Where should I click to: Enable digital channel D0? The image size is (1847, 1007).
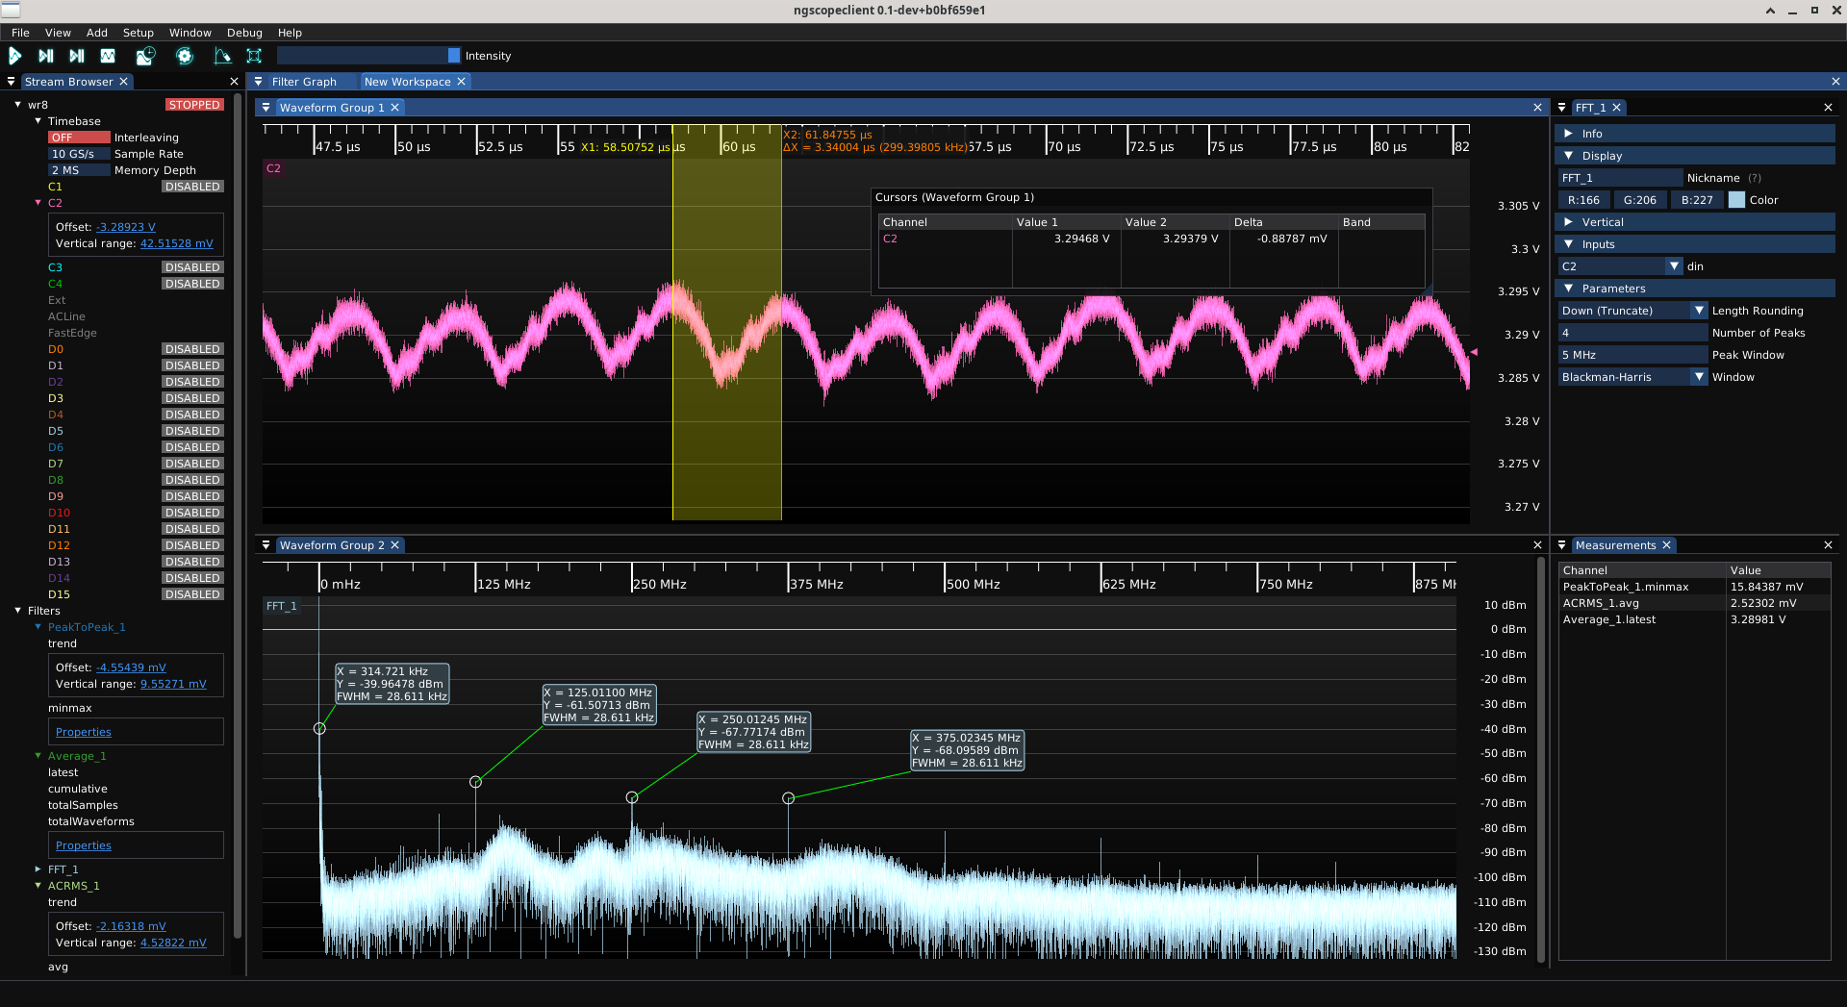pos(192,349)
